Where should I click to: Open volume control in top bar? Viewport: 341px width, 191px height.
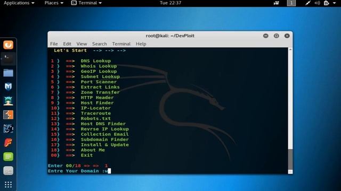point(318,3)
